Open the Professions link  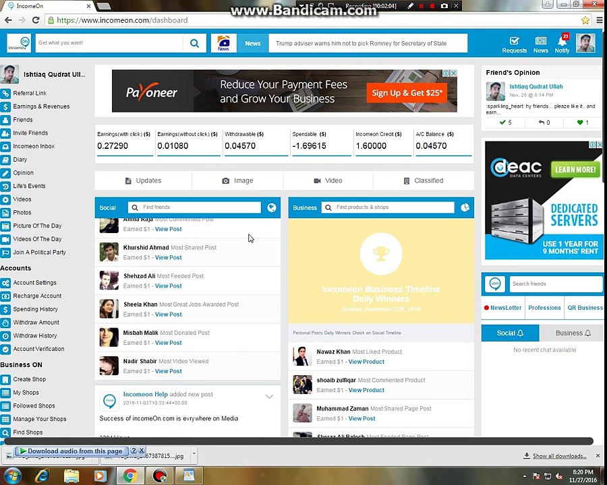[544, 308]
